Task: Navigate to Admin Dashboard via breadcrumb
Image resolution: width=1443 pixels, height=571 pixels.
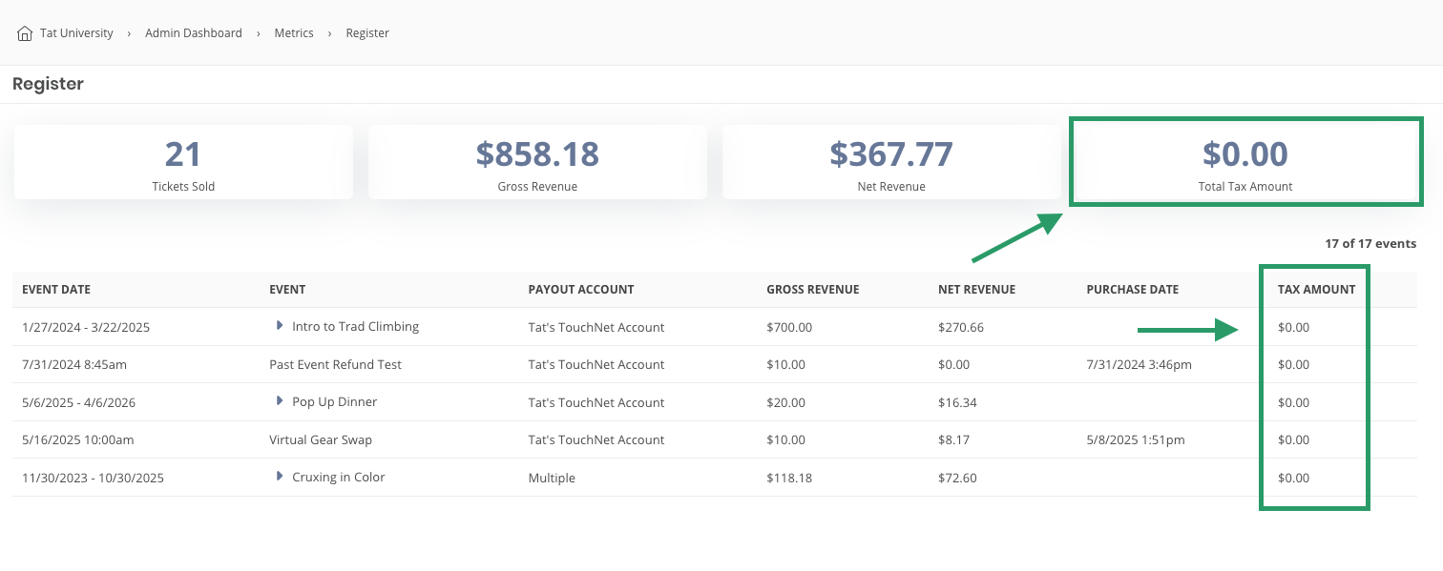Action: coord(193,32)
